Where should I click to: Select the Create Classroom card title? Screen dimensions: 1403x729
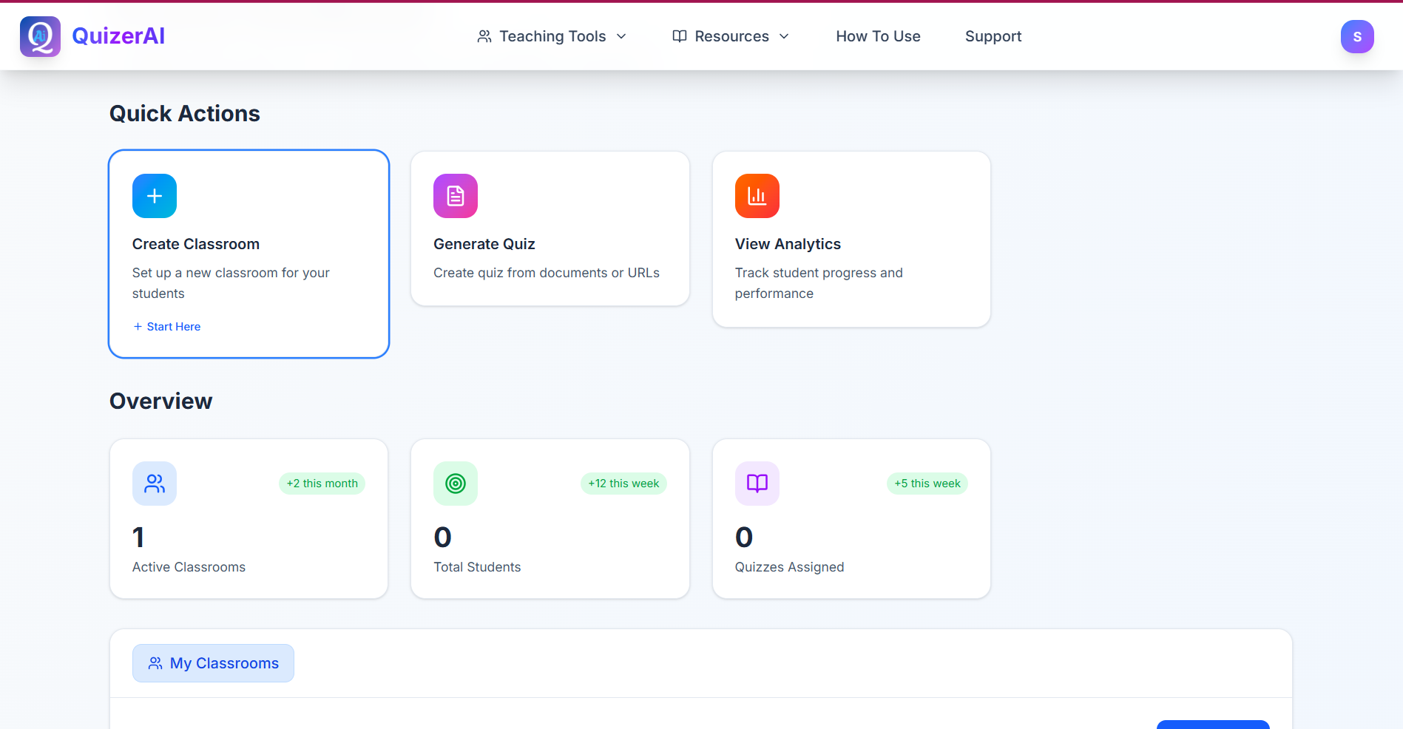click(196, 244)
